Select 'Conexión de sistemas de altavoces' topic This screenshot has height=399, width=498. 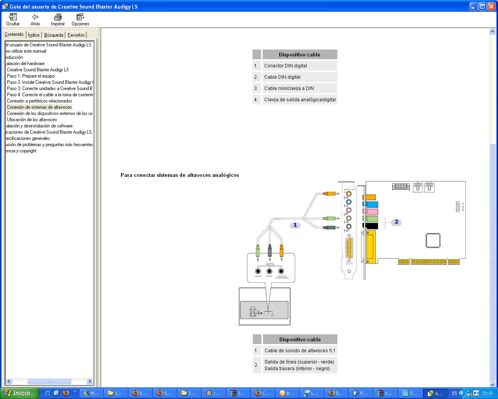[x=39, y=107]
